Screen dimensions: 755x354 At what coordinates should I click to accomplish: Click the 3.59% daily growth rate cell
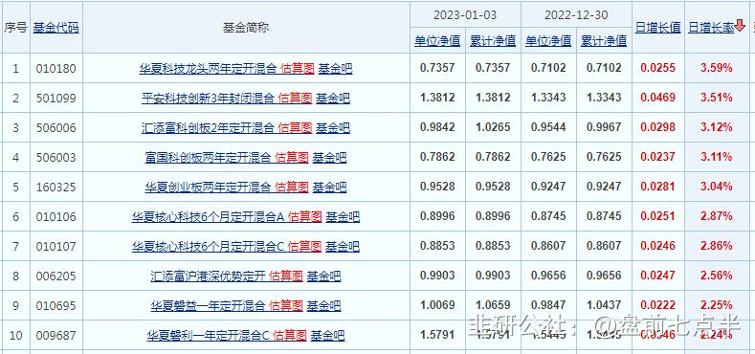coord(717,68)
